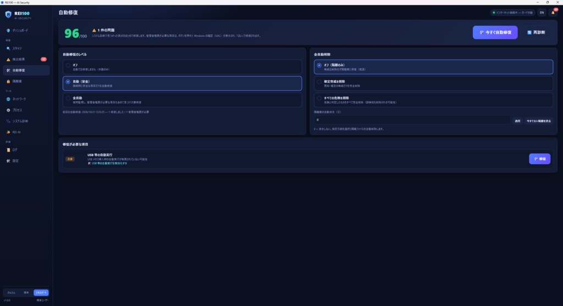Open the ログ scroll icon item

coord(26,150)
